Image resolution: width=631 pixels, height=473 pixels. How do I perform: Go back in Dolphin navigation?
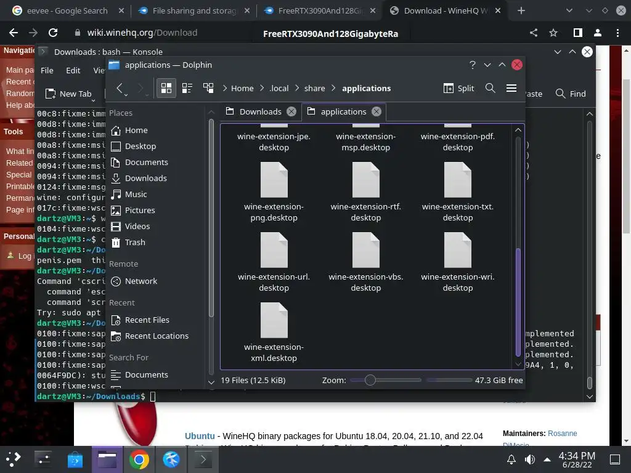[x=119, y=88]
